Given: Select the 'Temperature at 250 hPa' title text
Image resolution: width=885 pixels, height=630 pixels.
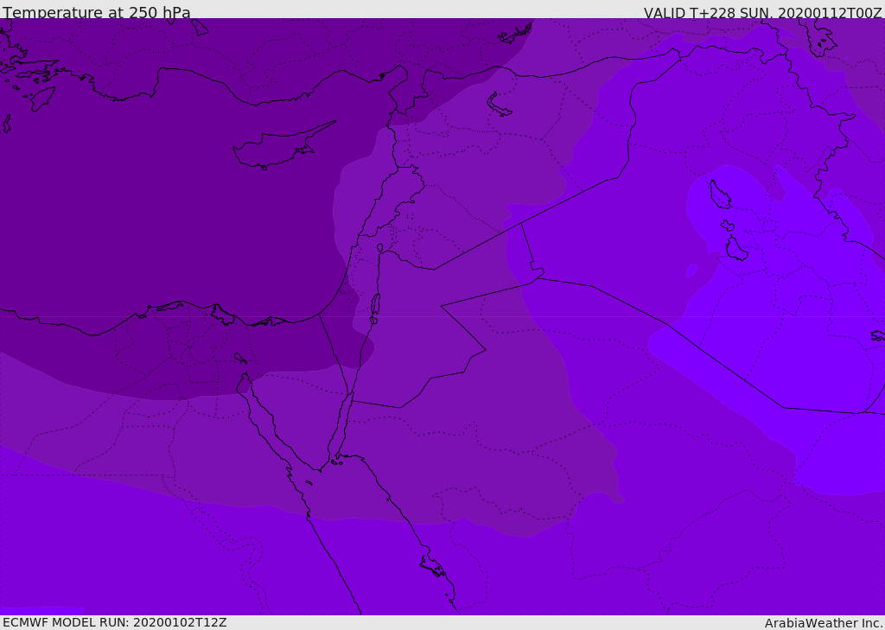Looking at the screenshot, I should point(97,12).
